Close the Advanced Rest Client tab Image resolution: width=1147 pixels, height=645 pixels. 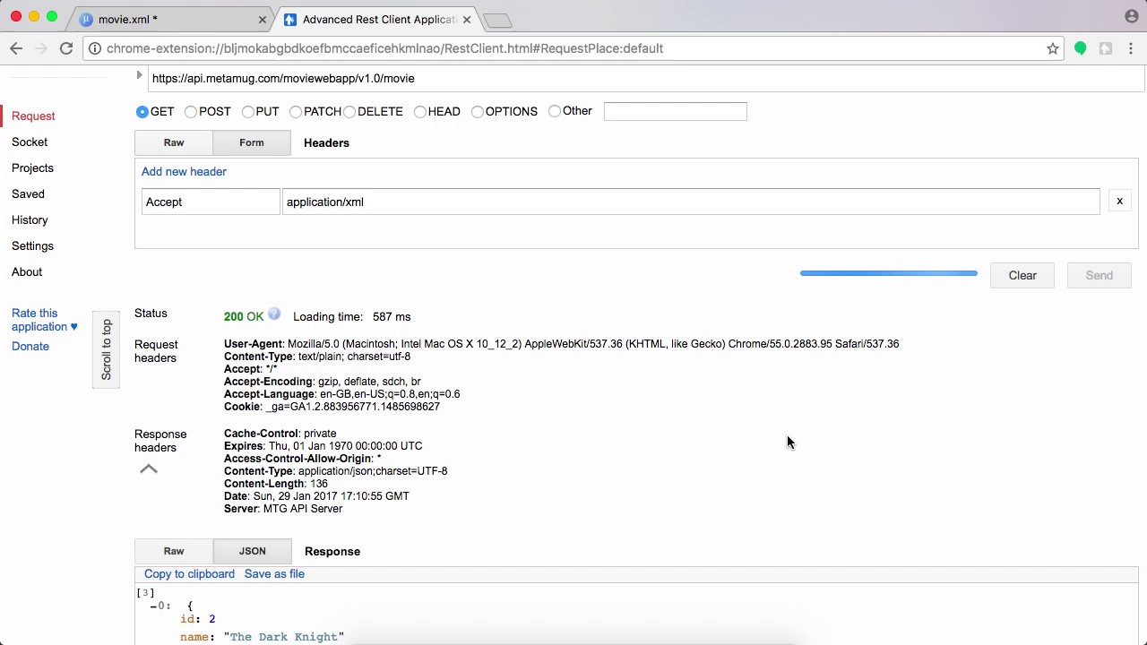tap(467, 19)
